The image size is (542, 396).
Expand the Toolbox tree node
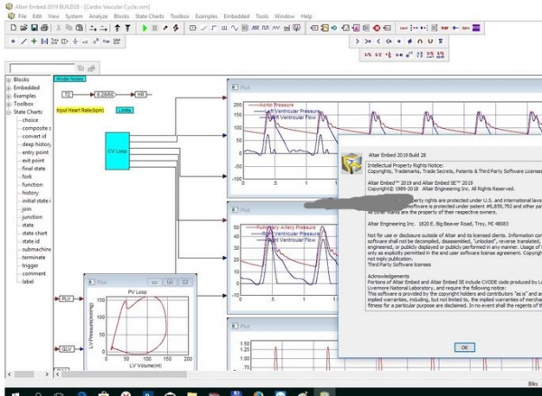[9, 104]
